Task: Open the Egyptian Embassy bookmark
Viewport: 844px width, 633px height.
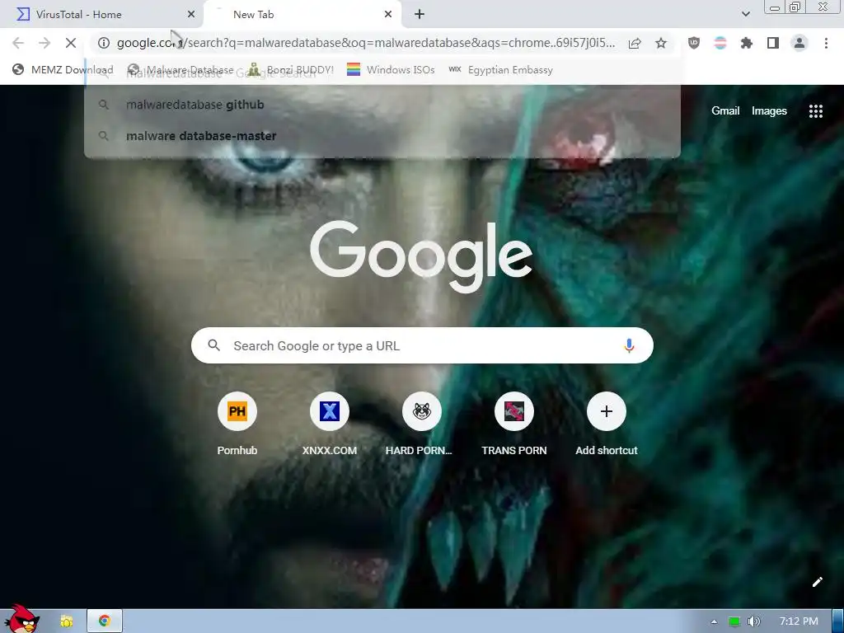Action: [500, 70]
